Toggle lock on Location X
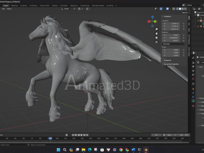Viewport: 204px width, 153px height. click(183, 23)
